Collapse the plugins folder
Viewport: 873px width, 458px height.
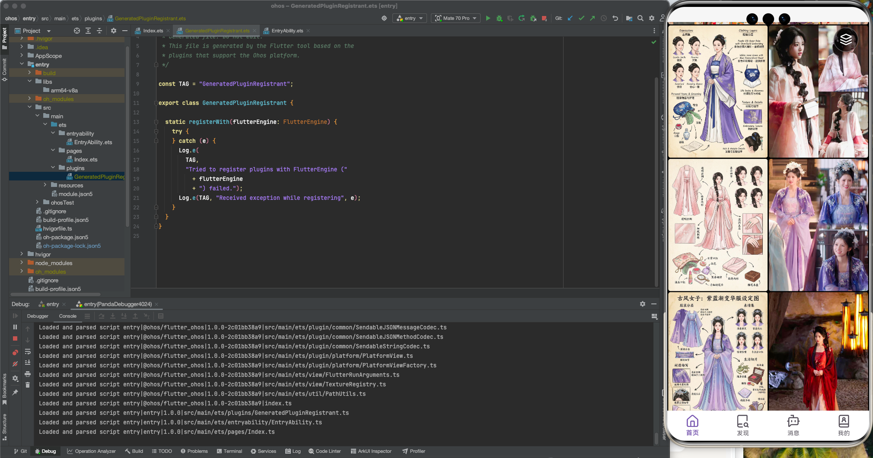tap(53, 168)
